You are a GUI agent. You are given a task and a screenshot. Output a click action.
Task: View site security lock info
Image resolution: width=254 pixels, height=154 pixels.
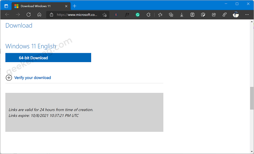click(x=51, y=15)
